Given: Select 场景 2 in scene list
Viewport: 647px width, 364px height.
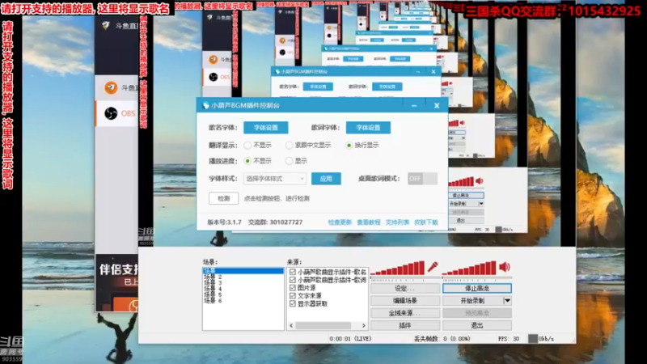Looking at the screenshot, I should (x=213, y=277).
